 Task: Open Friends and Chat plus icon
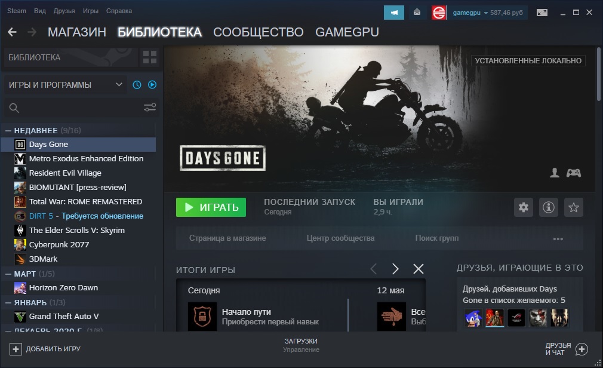pyautogui.click(x=582, y=349)
